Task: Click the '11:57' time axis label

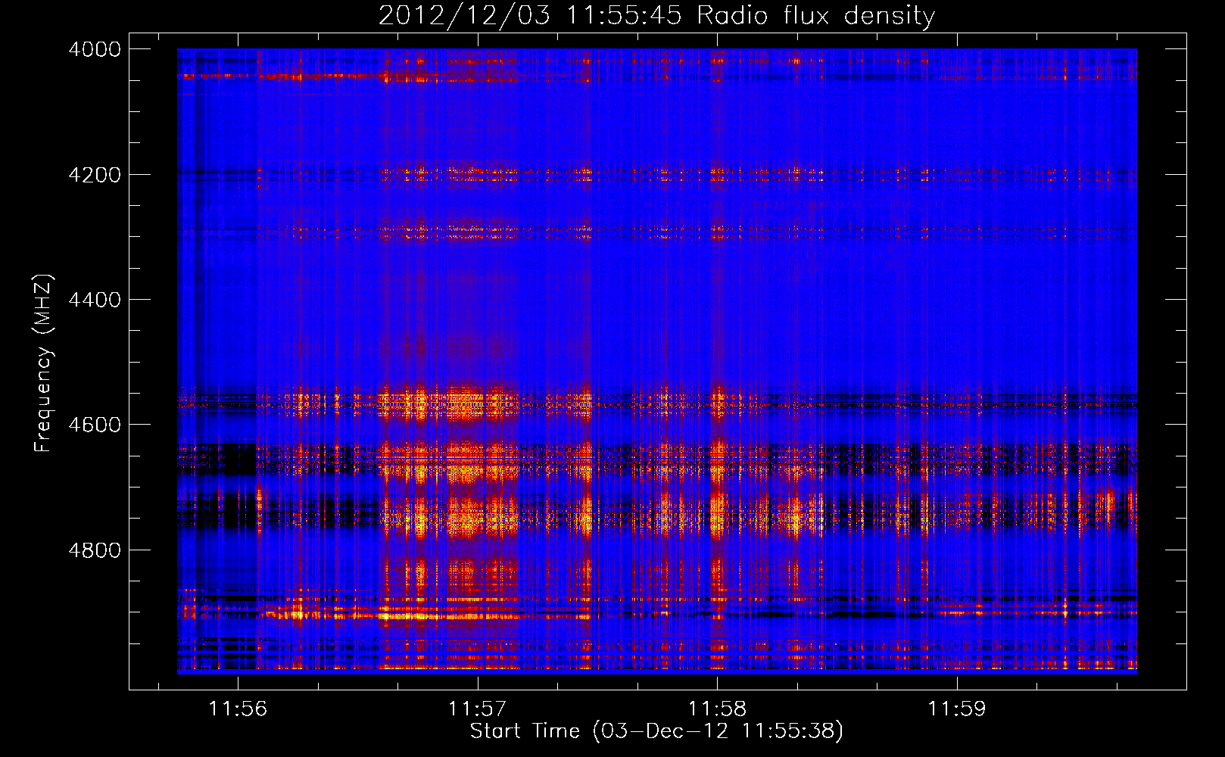Action: click(478, 709)
